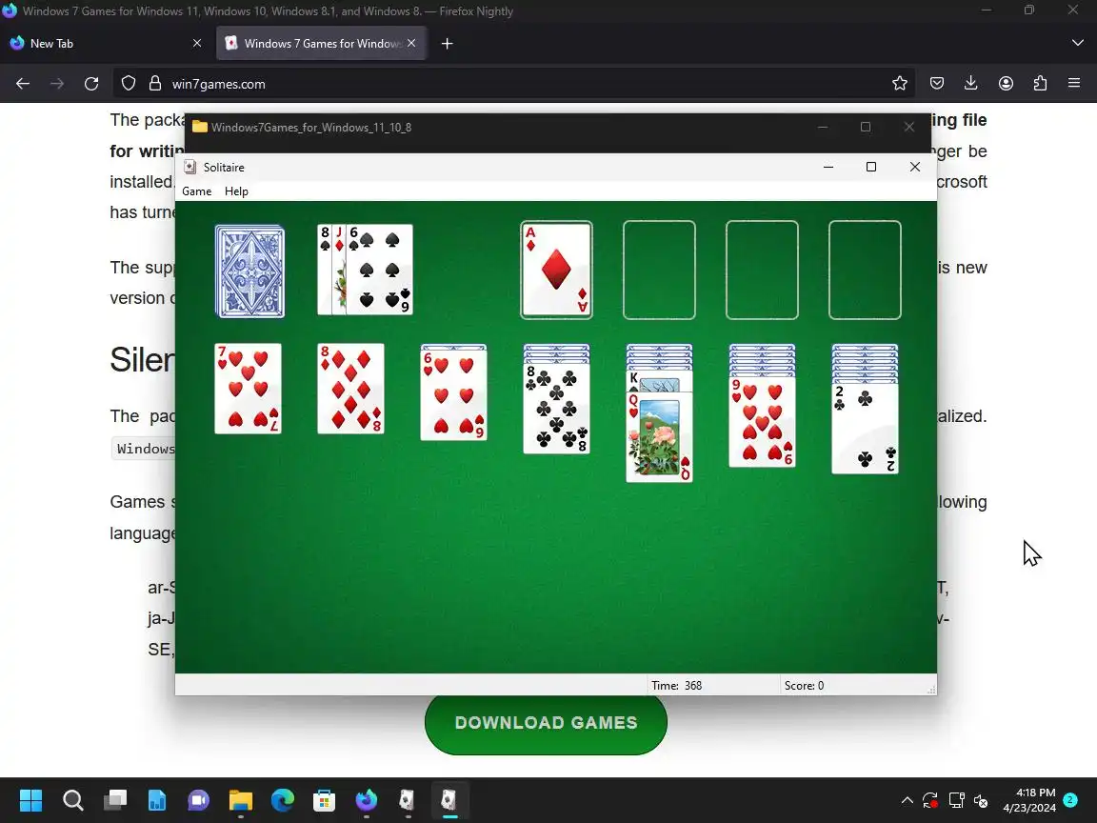Screen dimensions: 1097x823
Task: Open Task View from the taskbar
Action: [x=114, y=799]
